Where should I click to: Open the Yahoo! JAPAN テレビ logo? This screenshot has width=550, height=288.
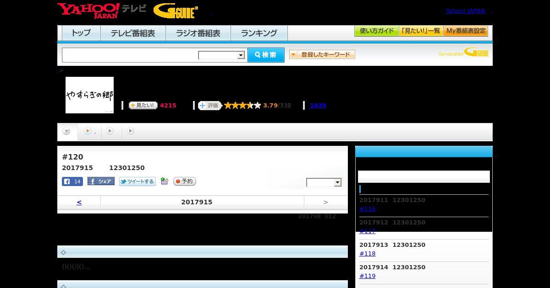click(x=102, y=11)
